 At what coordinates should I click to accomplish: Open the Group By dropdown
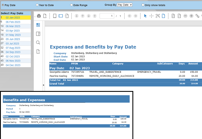pos(125,5)
